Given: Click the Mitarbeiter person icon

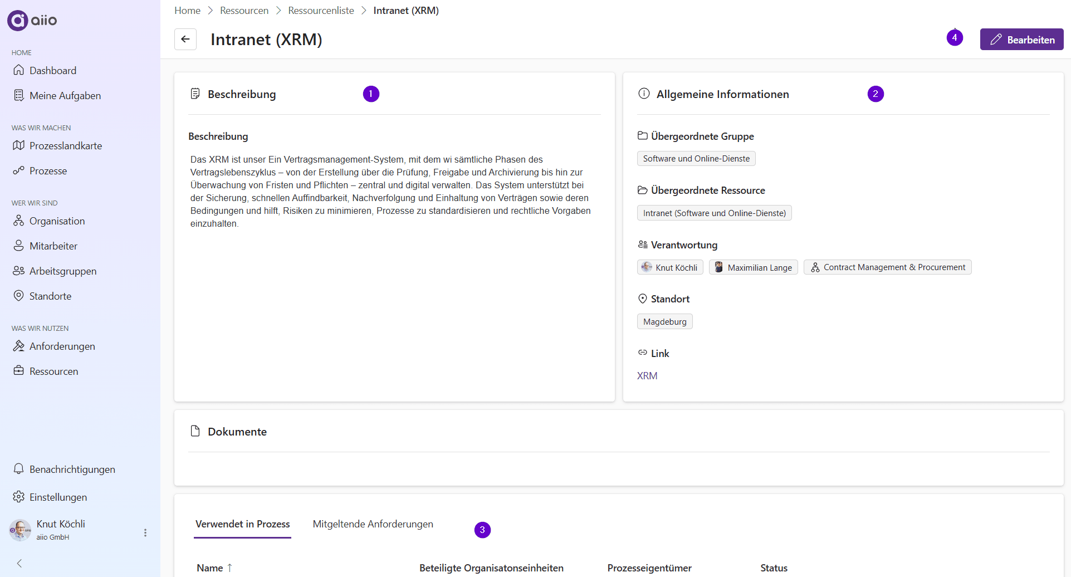Looking at the screenshot, I should pos(19,246).
